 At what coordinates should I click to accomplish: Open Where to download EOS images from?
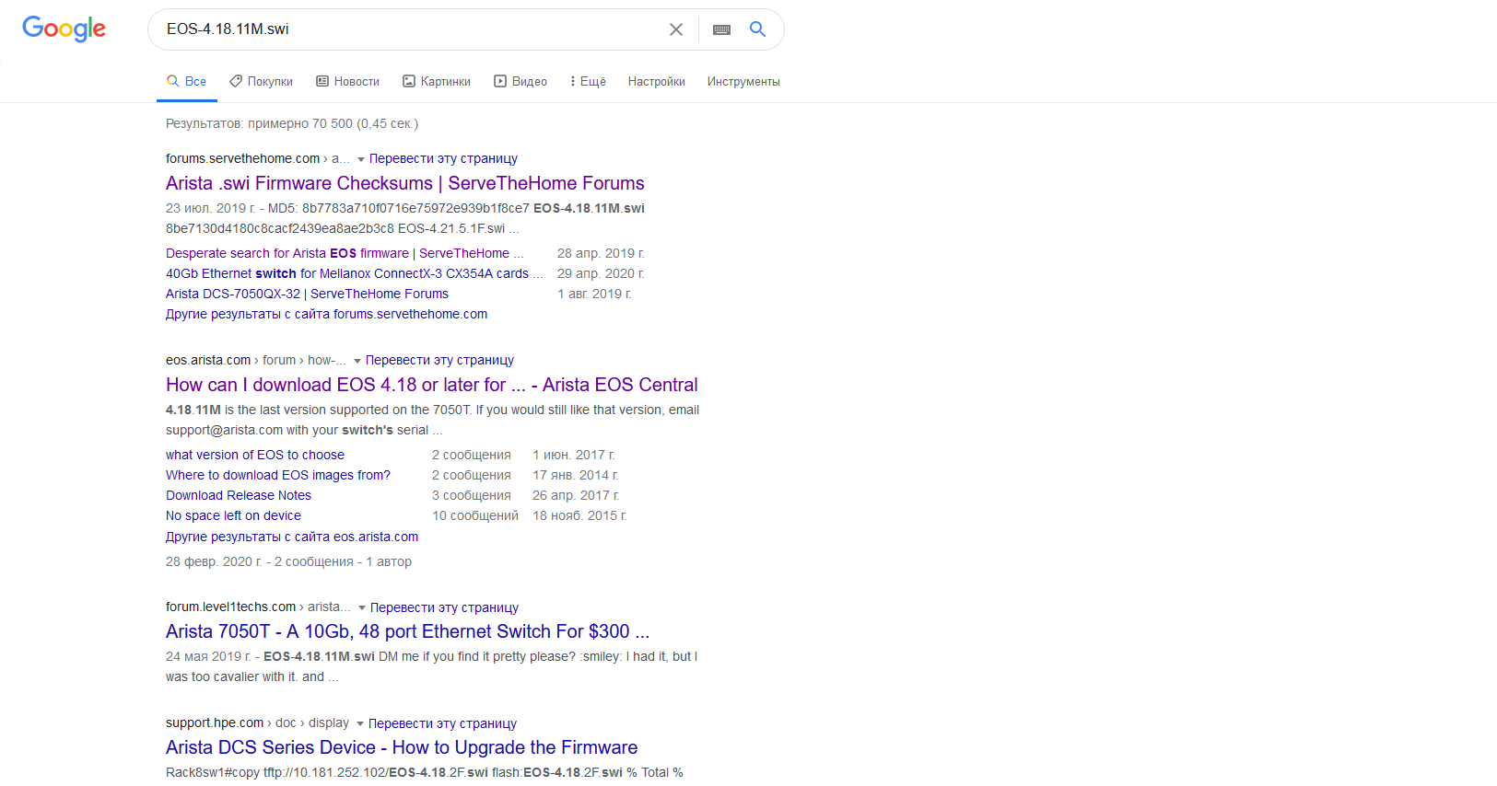[x=278, y=475]
